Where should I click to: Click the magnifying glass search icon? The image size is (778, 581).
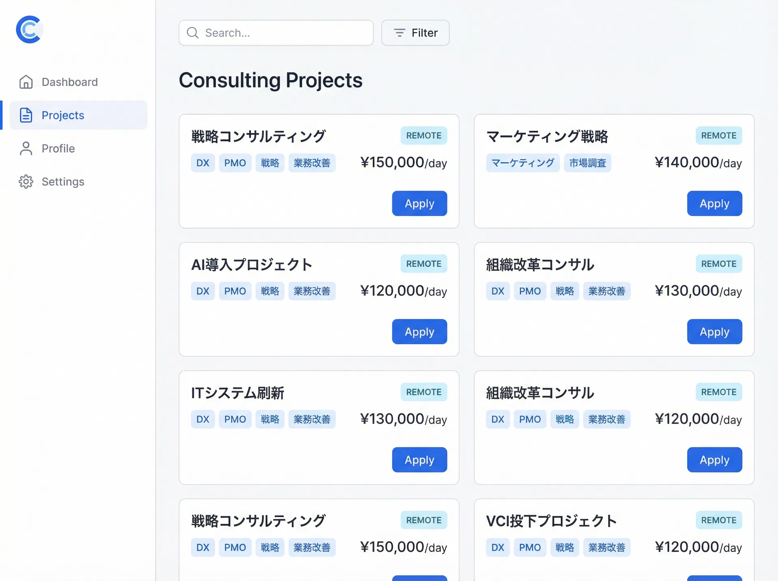point(192,33)
